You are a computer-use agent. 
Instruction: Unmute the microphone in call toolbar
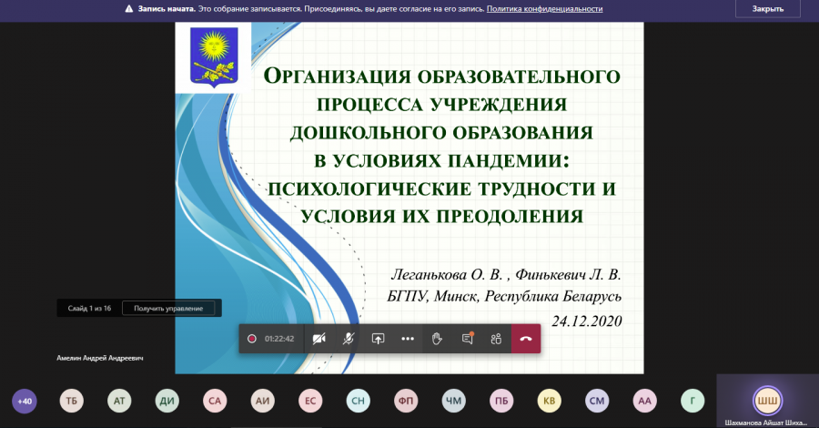[349, 339]
